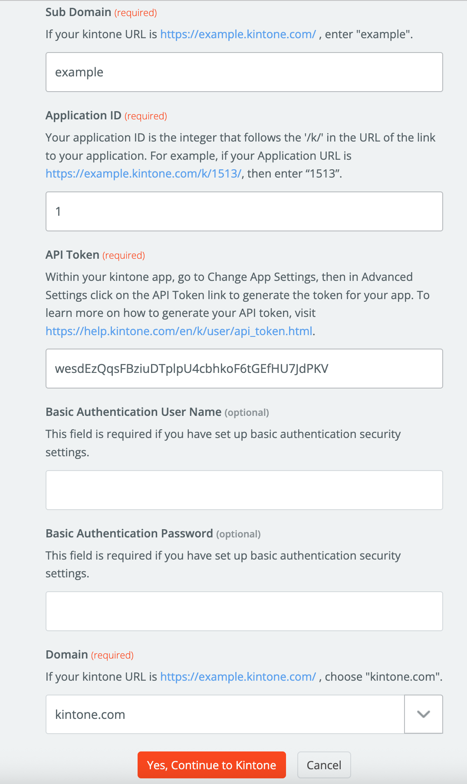Click the Sub Domain field label

(x=77, y=12)
